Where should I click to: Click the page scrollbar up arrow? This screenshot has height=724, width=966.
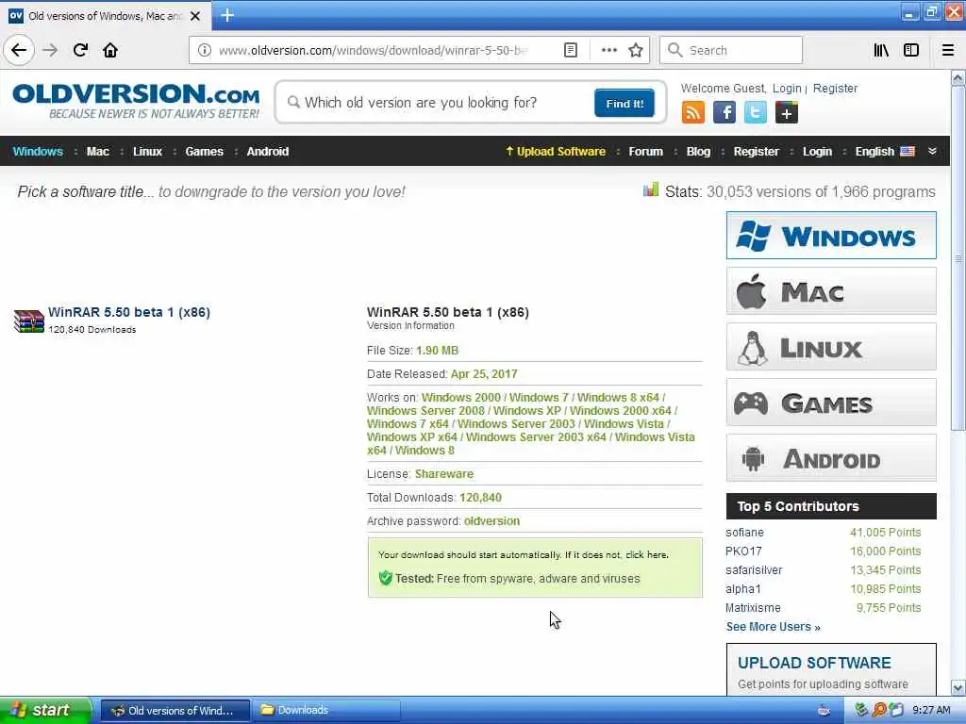point(958,78)
